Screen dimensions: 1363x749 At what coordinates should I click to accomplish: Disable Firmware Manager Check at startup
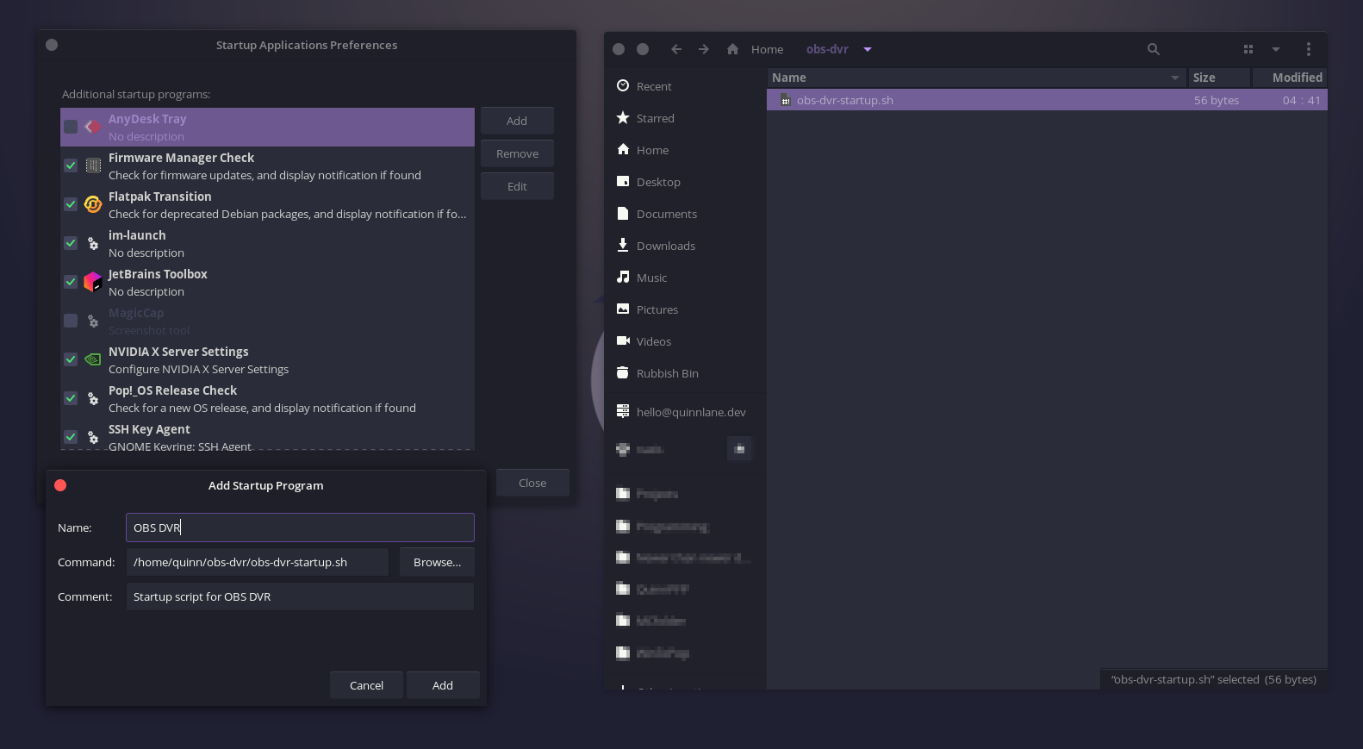[x=71, y=165]
